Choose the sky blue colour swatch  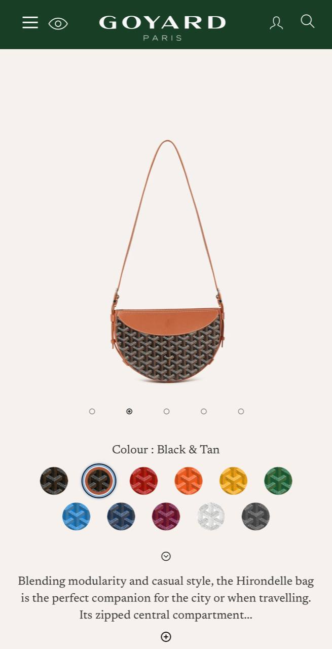76,517
